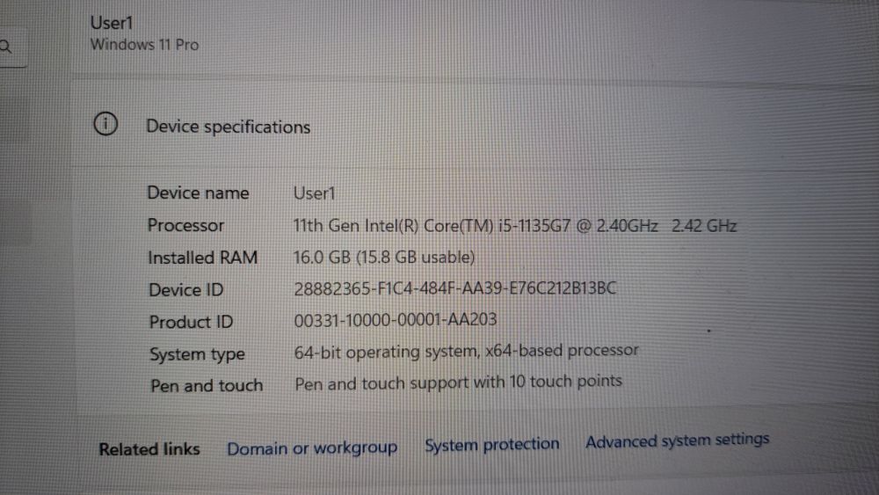
Task: Open Advanced system settings link
Action: [677, 440]
